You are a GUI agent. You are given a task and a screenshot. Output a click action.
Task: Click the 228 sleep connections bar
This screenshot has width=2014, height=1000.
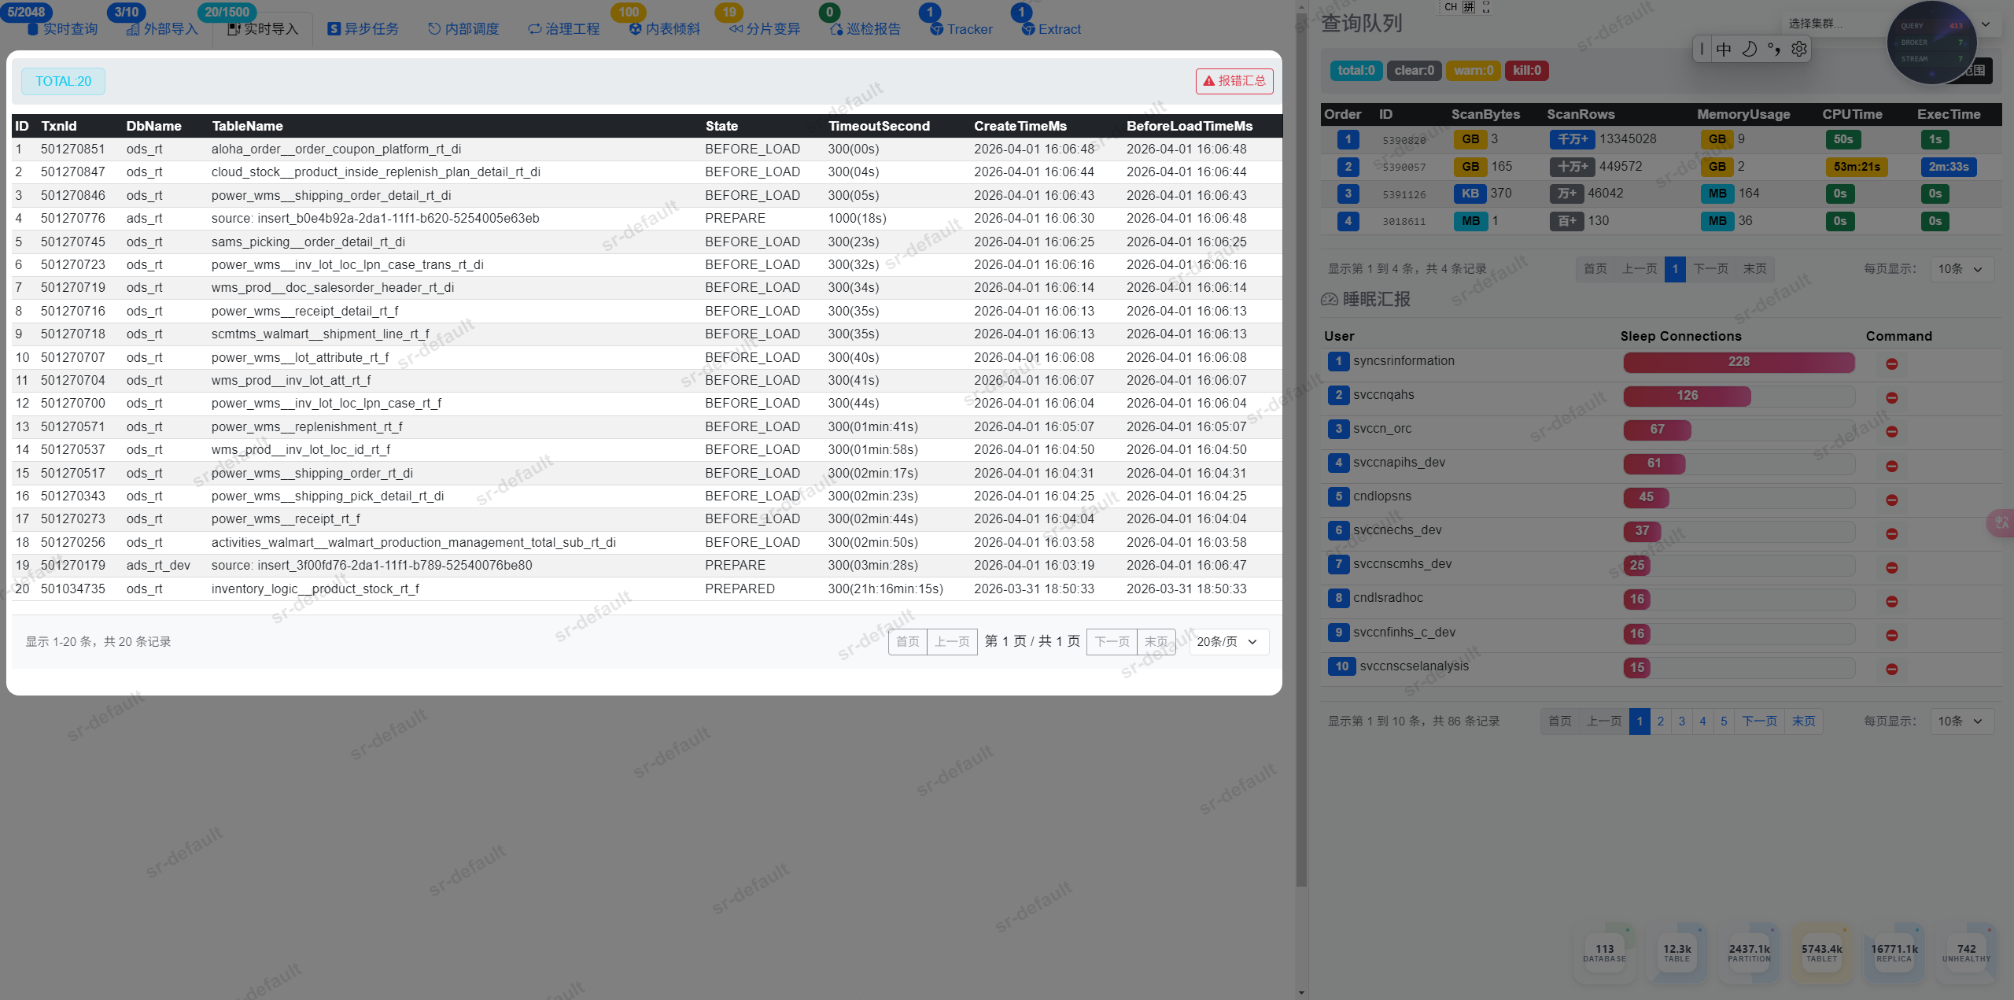(1739, 362)
